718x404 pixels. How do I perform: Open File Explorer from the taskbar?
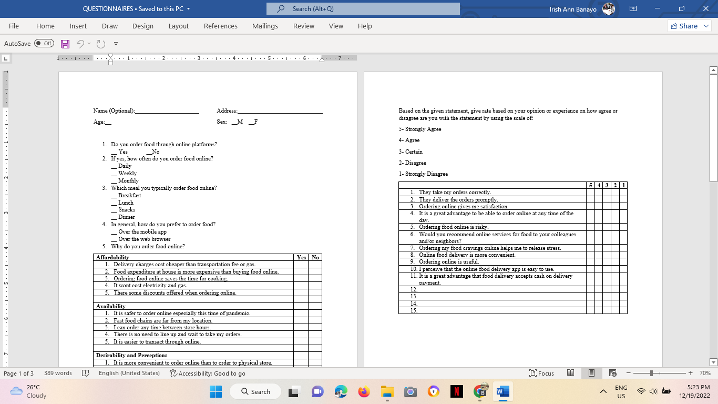387,391
